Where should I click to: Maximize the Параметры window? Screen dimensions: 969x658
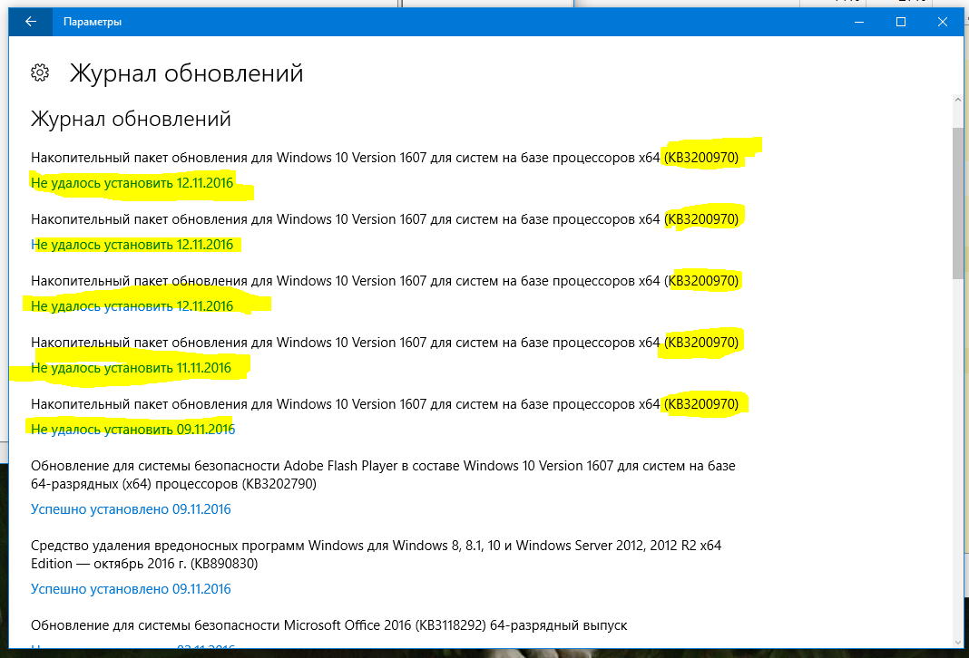899,21
